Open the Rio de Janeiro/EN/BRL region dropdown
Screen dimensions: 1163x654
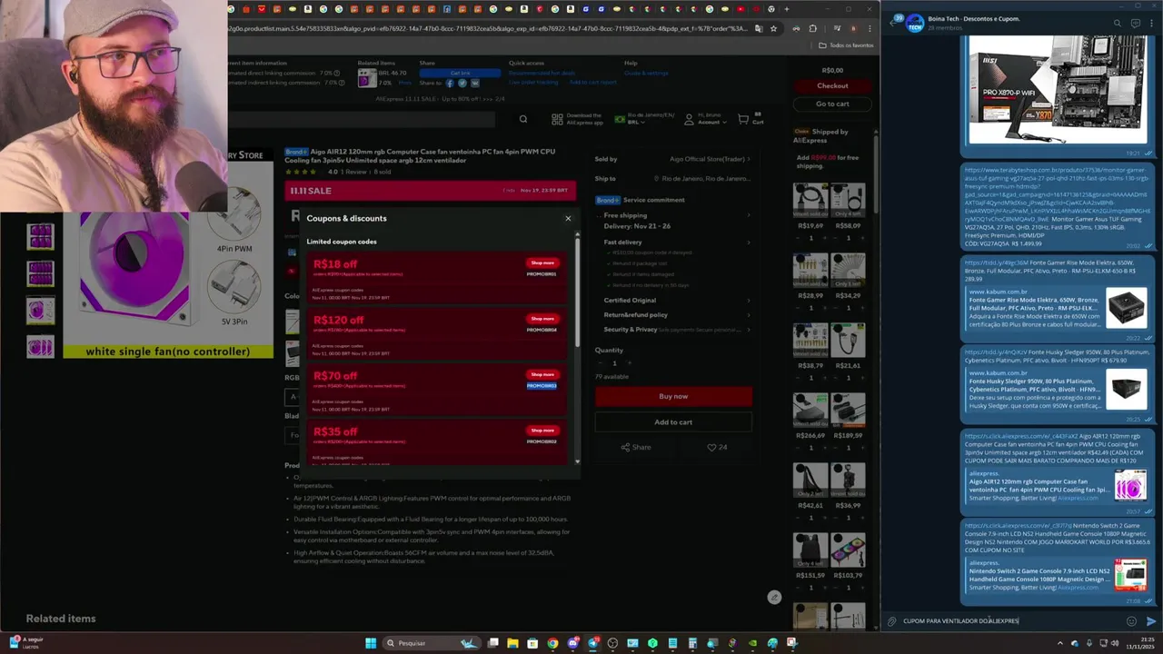click(x=644, y=119)
